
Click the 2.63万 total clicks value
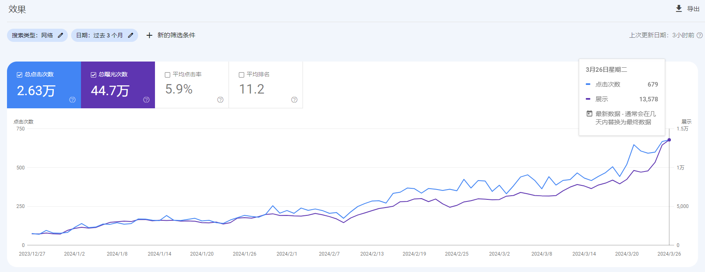(36, 90)
